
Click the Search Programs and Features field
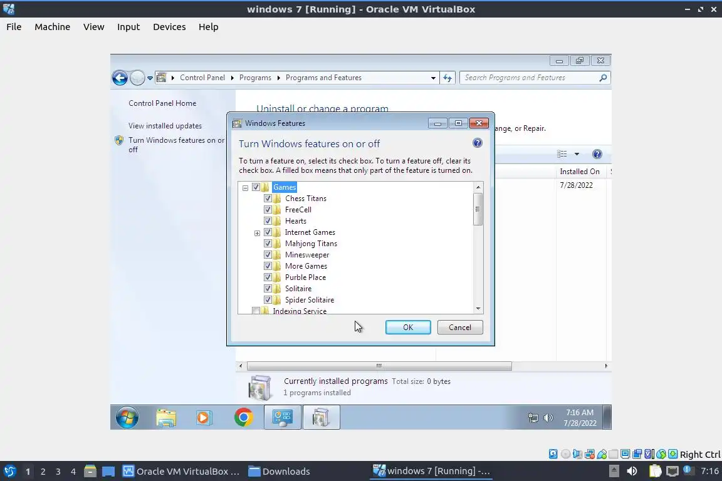[x=530, y=78]
